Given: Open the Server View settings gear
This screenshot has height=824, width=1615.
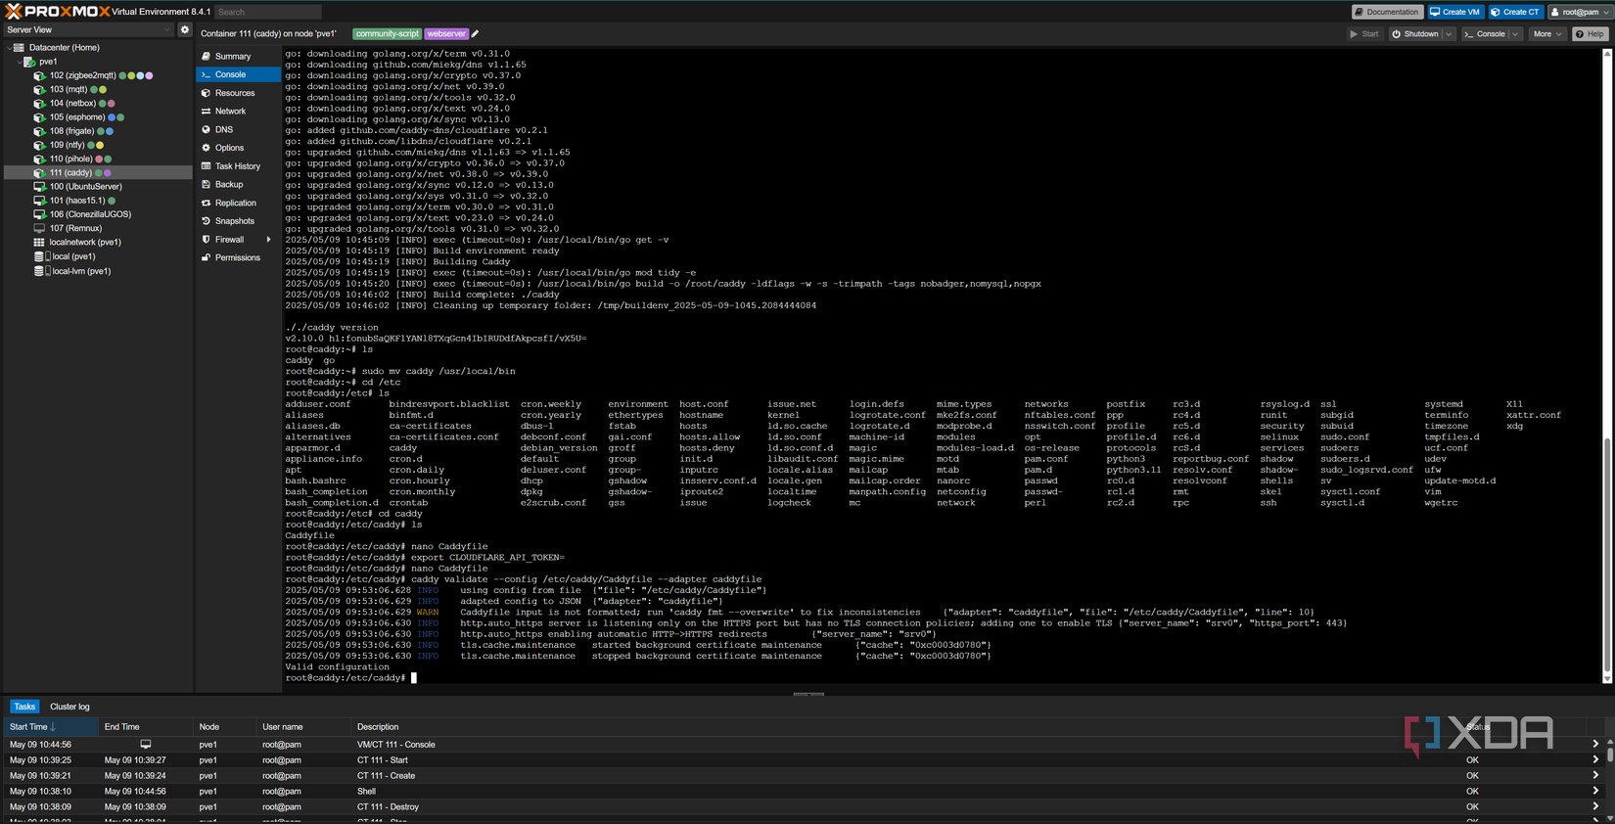Looking at the screenshot, I should pos(185,29).
